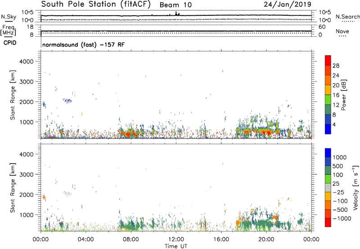Click the '20:00' time tick label
360x249 pixels.
[x=266, y=240]
